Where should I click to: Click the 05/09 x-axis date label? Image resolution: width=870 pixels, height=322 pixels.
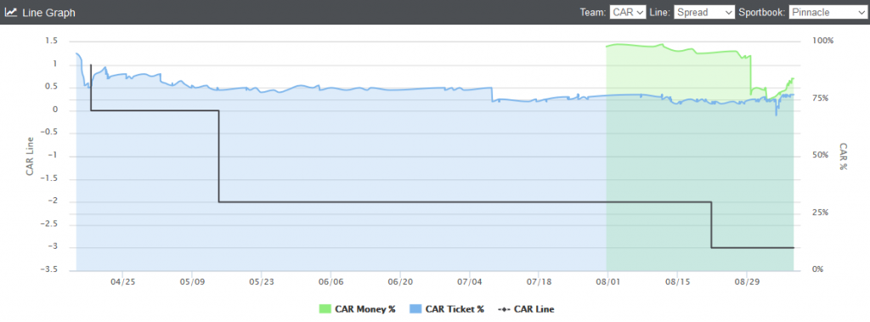[191, 281]
